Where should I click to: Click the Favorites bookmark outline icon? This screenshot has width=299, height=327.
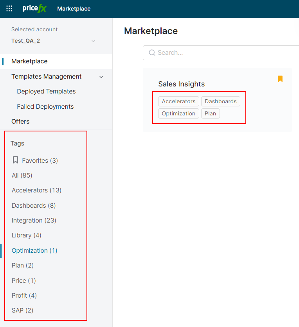16,160
